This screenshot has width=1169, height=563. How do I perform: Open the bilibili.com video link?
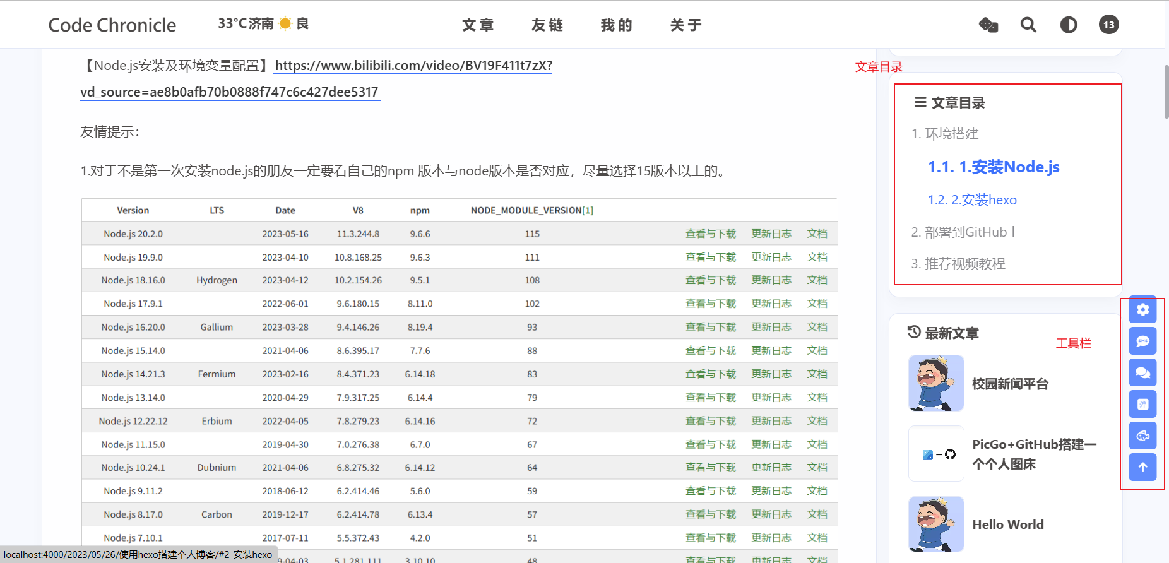[x=413, y=66]
